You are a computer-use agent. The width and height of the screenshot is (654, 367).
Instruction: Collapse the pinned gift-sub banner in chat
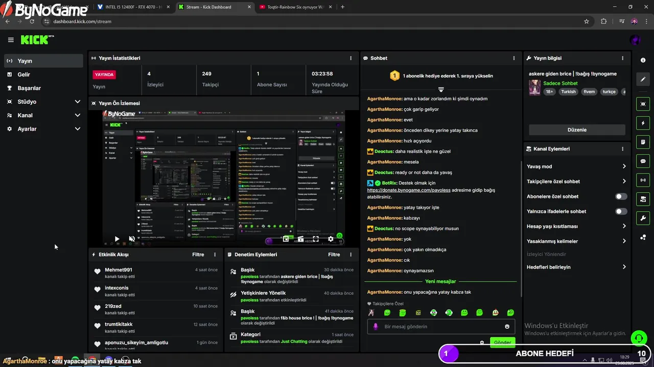pyautogui.click(x=441, y=89)
